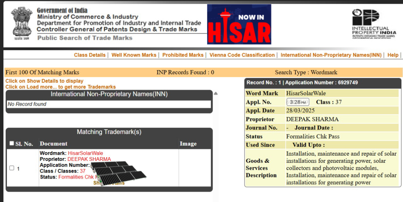Click the Image column header
The height and width of the screenshot is (202, 403).
coord(188,144)
